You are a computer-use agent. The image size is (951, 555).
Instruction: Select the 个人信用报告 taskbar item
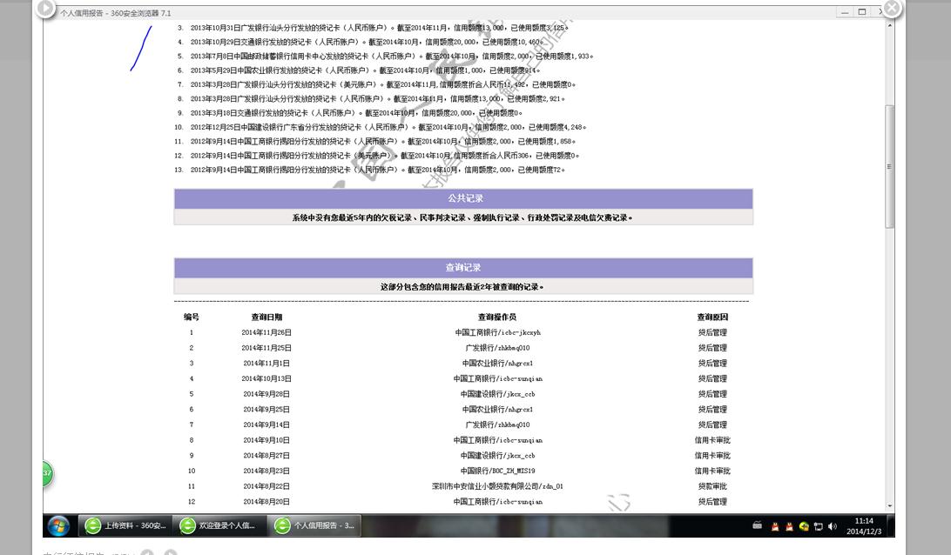[x=315, y=525]
